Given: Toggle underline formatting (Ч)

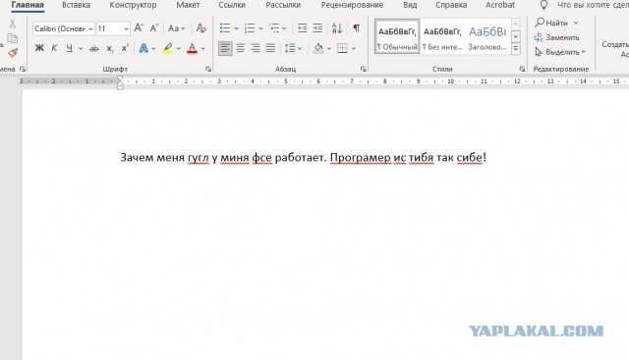Looking at the screenshot, I should (x=70, y=48).
